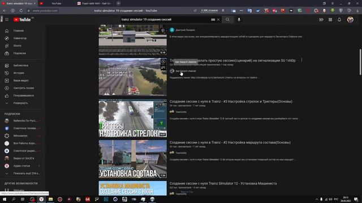Open Windows notification center
Viewport: 362px width, 203px height.
(356, 199)
